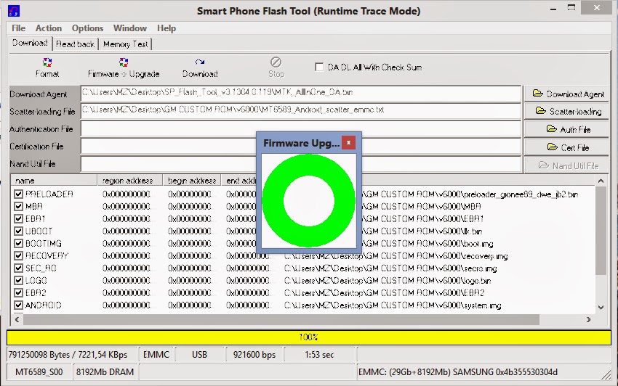The image size is (618, 386).
Task: Click the yellow 100% progress bar
Action: pos(308,337)
